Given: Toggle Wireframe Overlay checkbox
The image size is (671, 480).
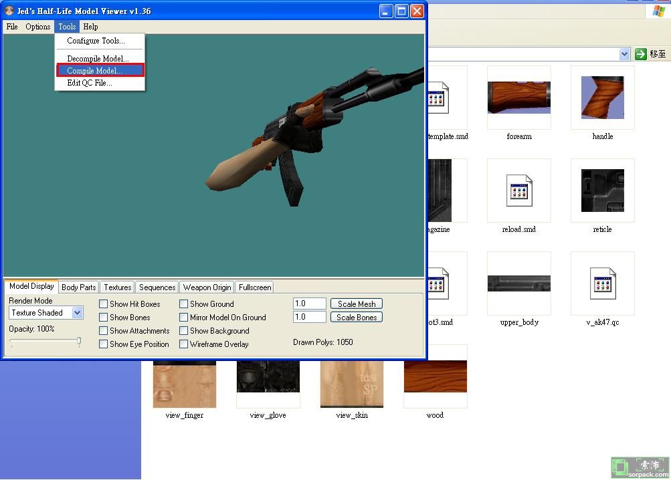Looking at the screenshot, I should tap(183, 344).
